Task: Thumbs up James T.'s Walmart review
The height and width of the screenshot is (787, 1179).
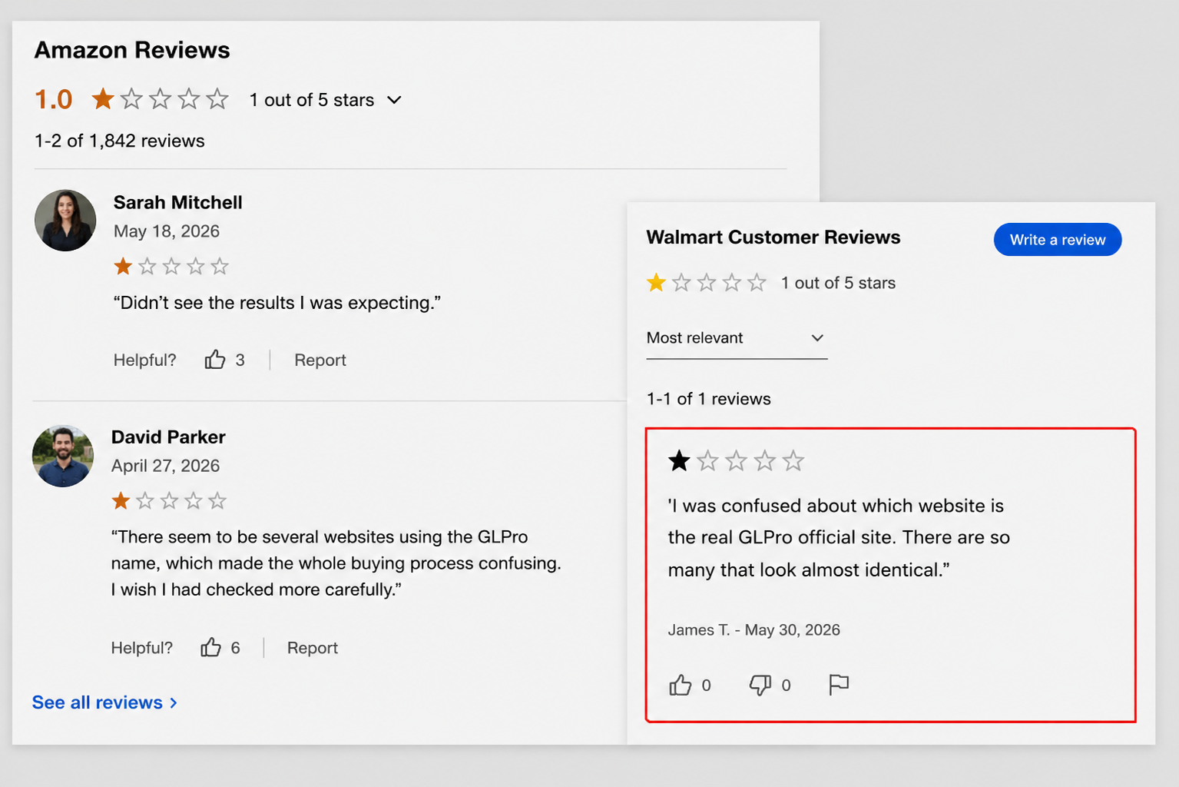Action: [680, 685]
